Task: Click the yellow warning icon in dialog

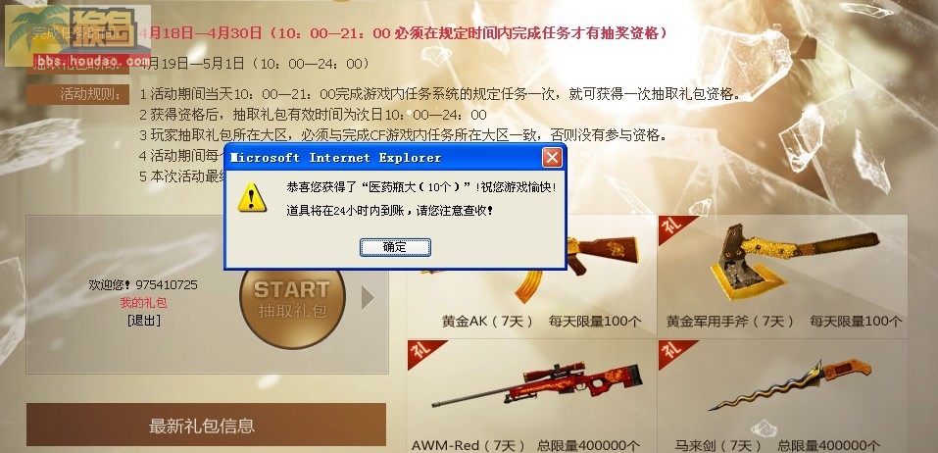Action: pos(252,198)
